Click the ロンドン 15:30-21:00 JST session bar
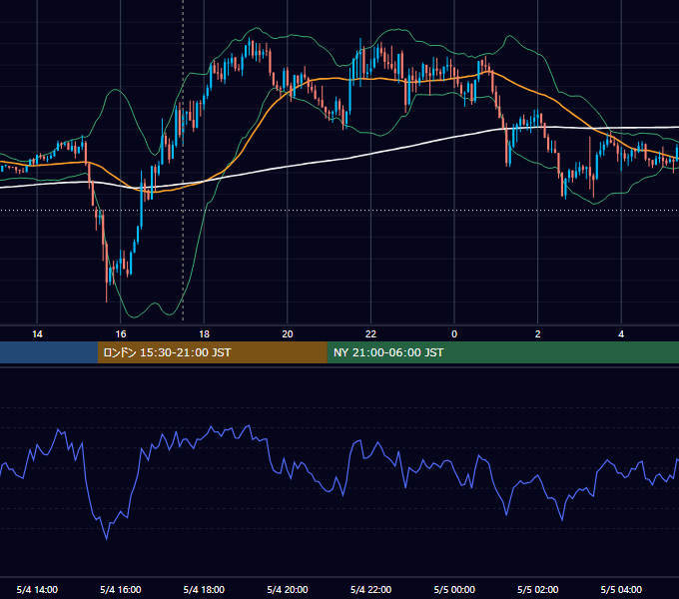Screen dimensions: 679x599 coord(212,352)
